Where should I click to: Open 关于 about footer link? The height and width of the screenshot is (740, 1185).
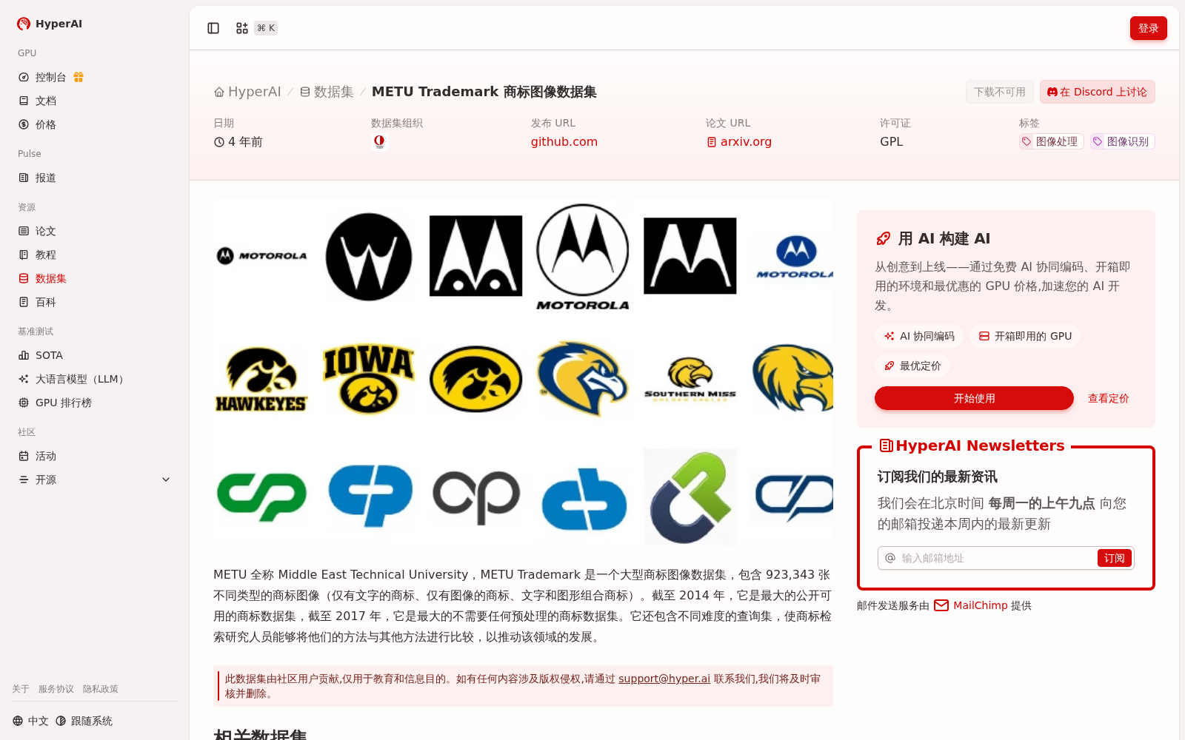click(x=21, y=689)
